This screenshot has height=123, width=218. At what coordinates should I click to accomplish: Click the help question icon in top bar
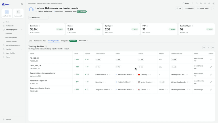click(x=205, y=3)
